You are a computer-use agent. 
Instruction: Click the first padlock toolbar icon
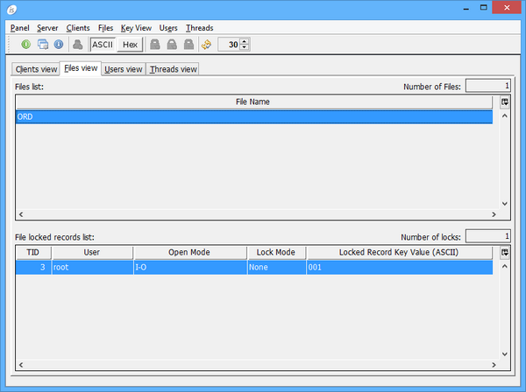click(x=155, y=44)
